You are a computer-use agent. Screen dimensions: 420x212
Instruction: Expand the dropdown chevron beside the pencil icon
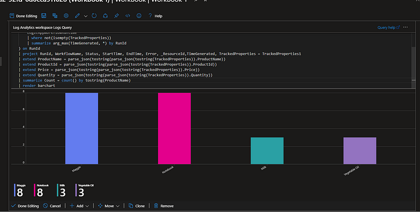(x=86, y=16)
